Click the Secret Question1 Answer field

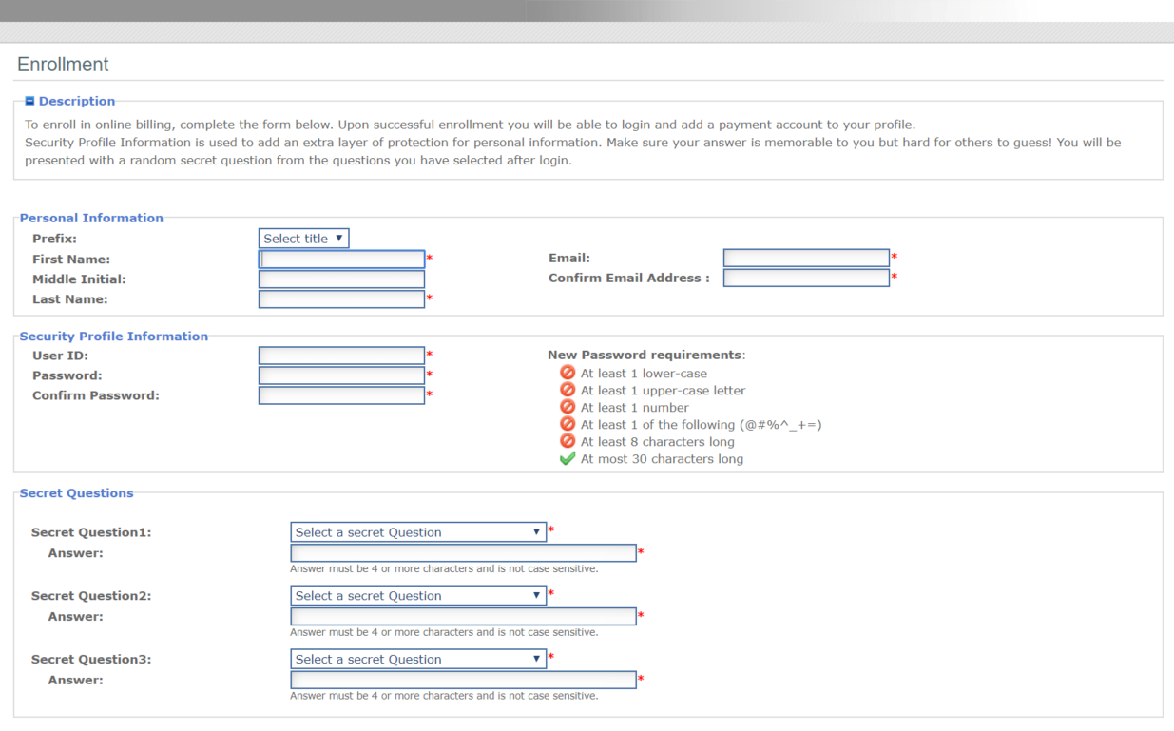(463, 553)
